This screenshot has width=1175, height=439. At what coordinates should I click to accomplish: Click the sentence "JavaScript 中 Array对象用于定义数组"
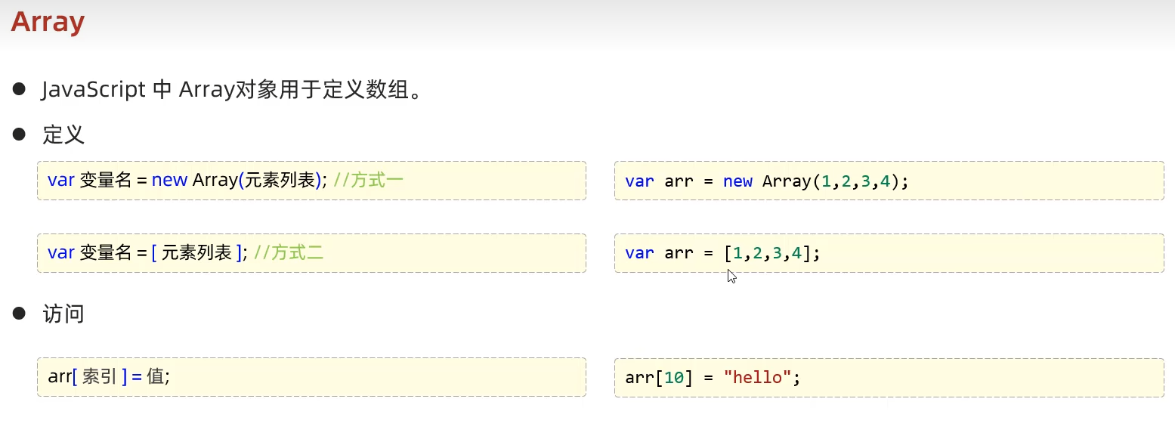(230, 90)
